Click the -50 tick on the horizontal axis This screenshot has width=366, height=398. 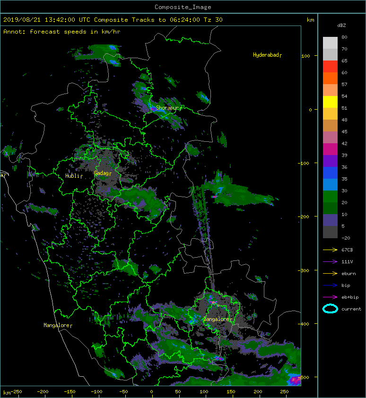click(x=123, y=392)
